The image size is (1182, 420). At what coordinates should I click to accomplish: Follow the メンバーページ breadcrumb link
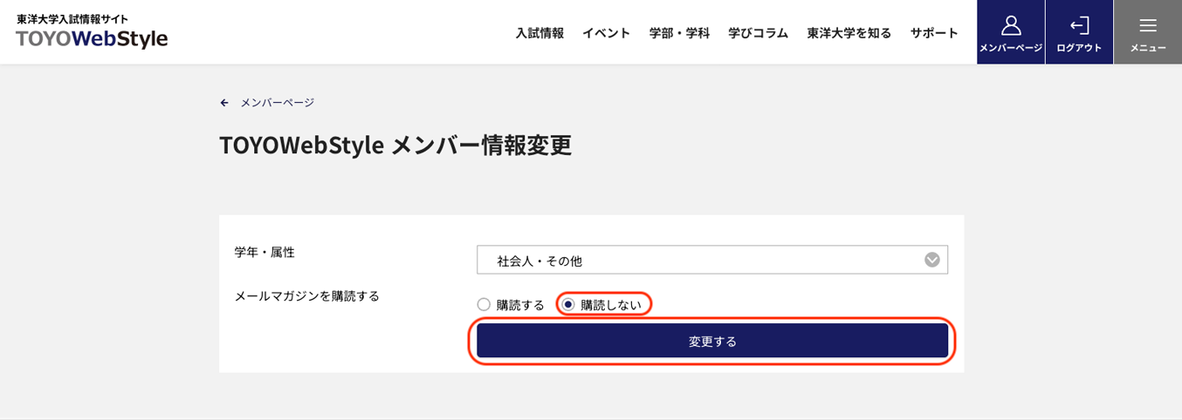click(x=278, y=103)
